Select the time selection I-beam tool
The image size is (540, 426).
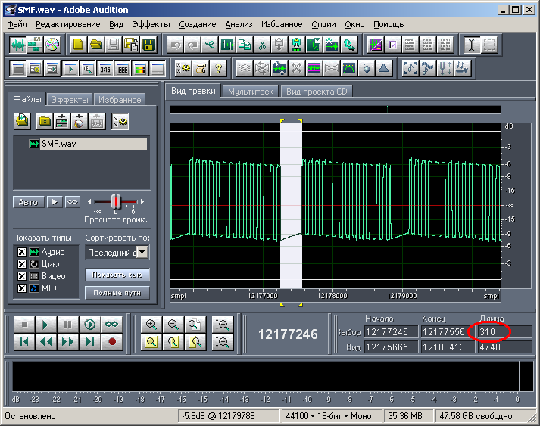coord(472,45)
